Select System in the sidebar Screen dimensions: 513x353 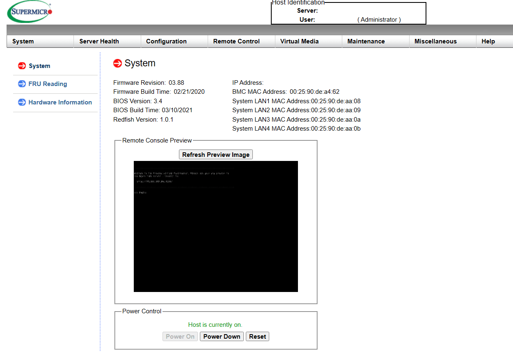[x=39, y=66]
